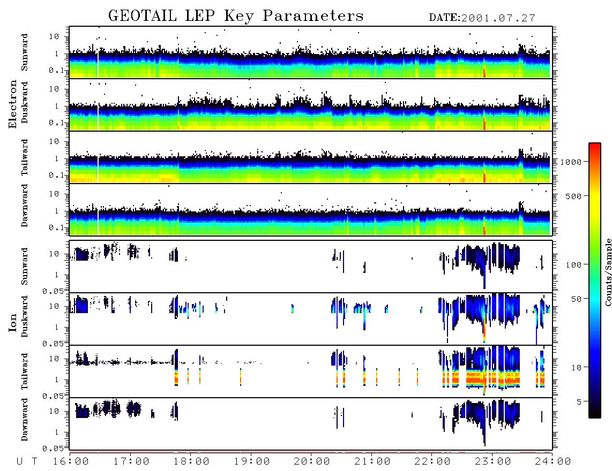This screenshot has height=471, width=612.
Task: Select the Ion Sunward panel label
Action: pos(25,267)
